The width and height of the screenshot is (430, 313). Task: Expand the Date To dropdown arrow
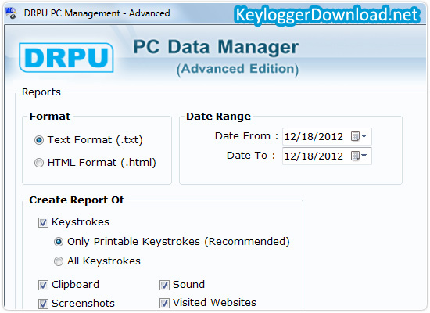(x=364, y=156)
